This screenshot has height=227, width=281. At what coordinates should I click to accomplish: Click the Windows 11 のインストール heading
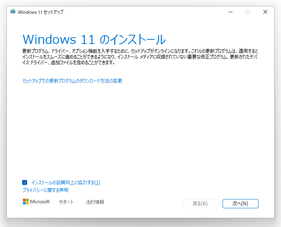point(94,39)
